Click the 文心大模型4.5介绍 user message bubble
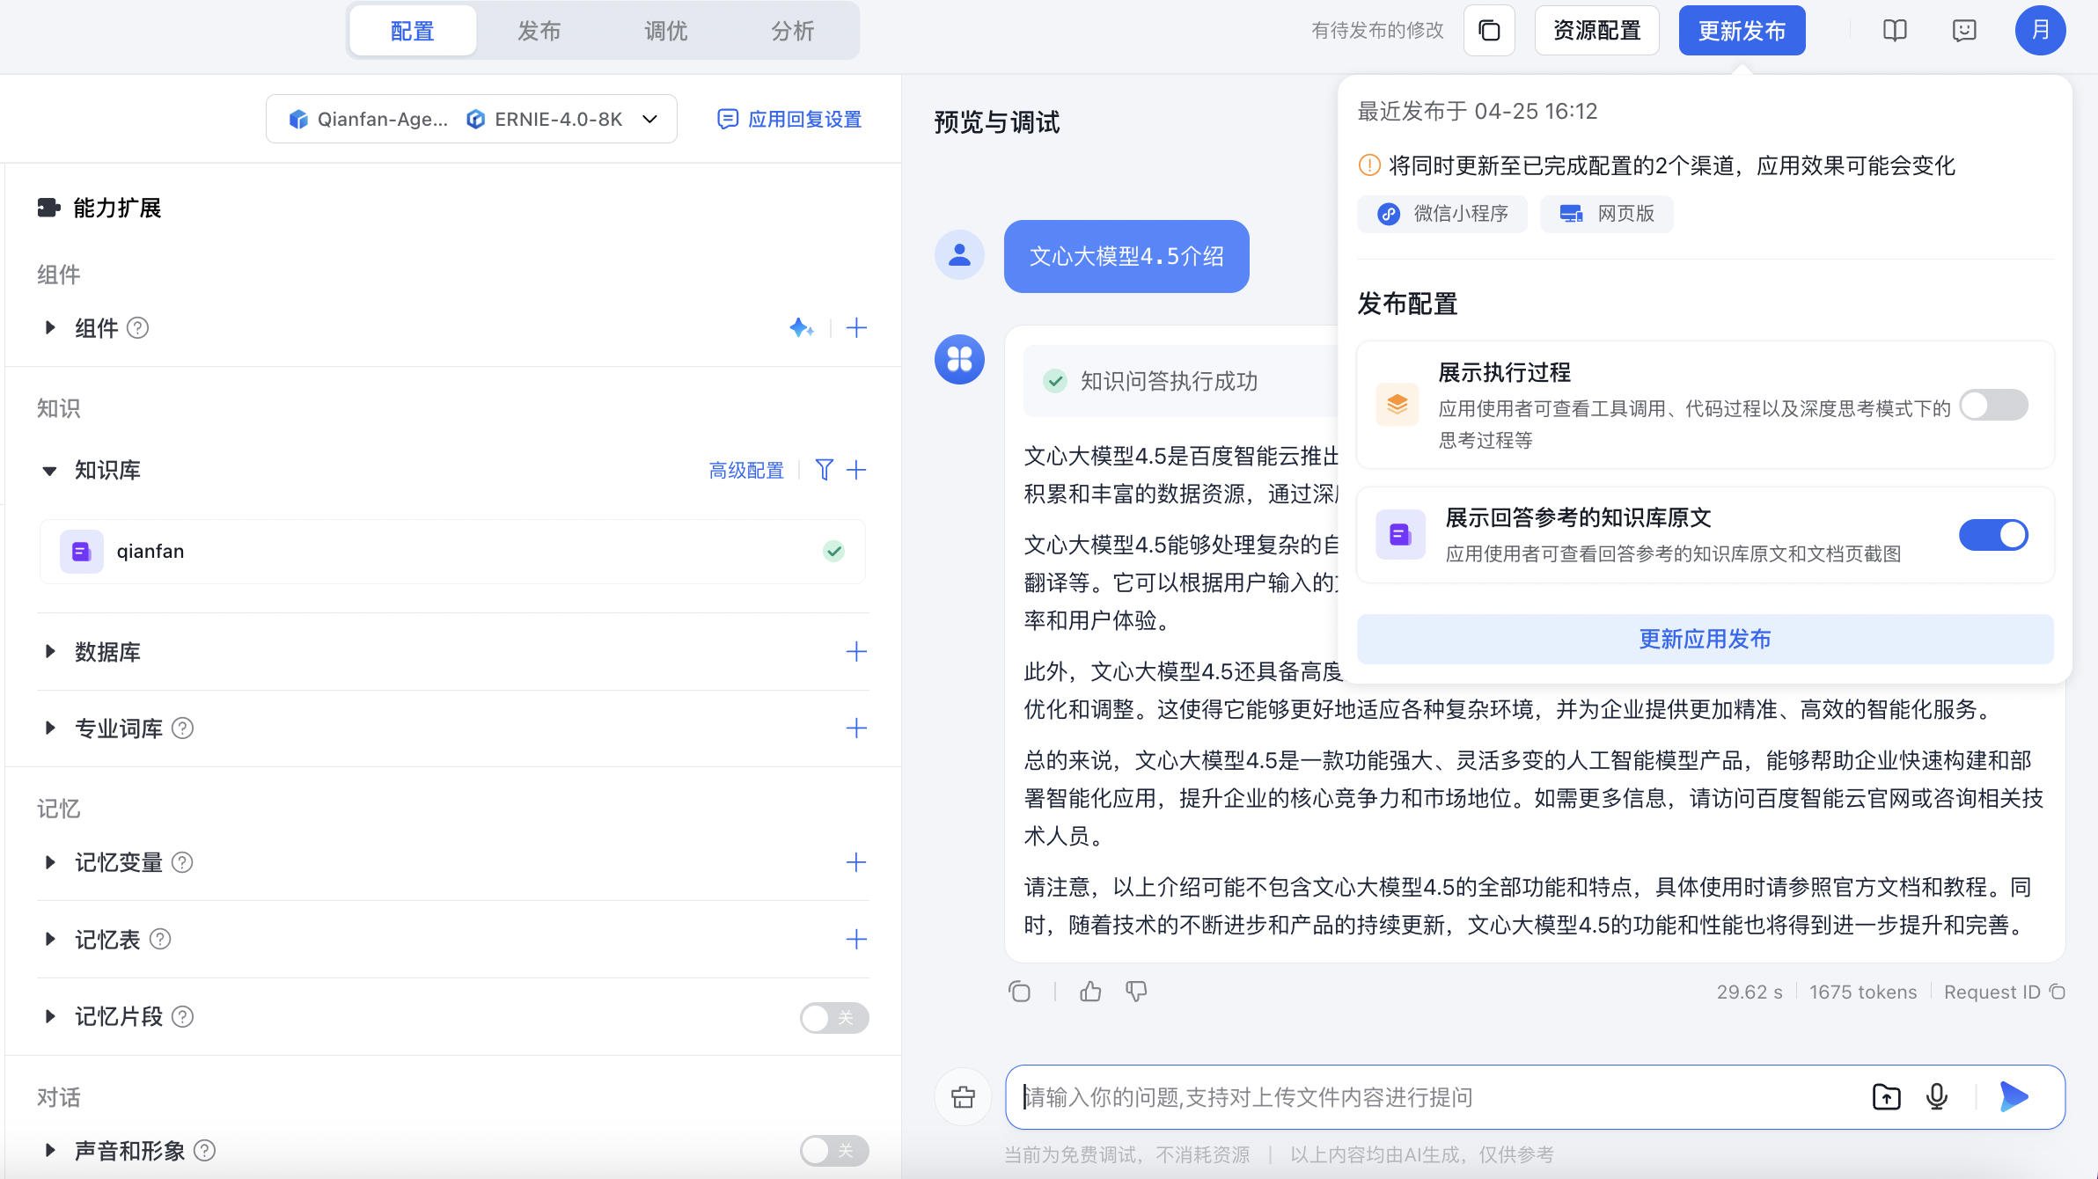The width and height of the screenshot is (2098, 1179). pyautogui.click(x=1126, y=256)
